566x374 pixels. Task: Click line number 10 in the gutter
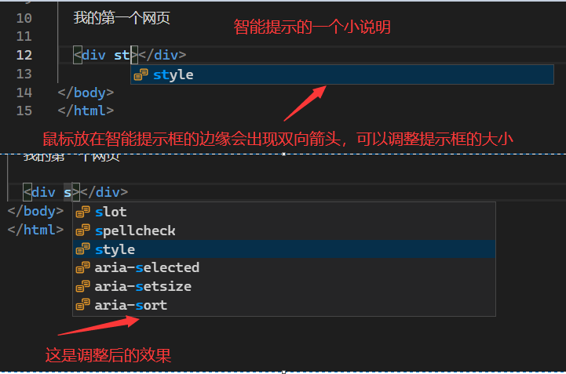24,17
